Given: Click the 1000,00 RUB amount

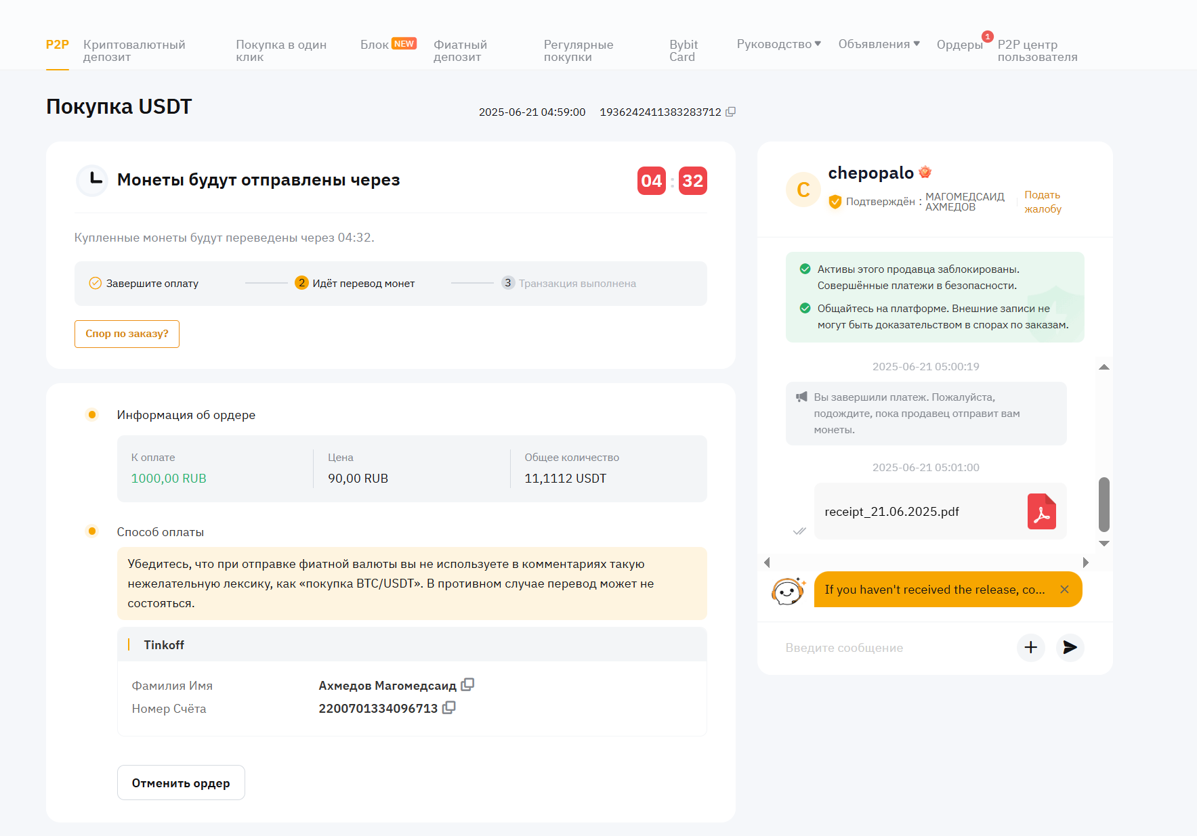Looking at the screenshot, I should pyautogui.click(x=169, y=479).
